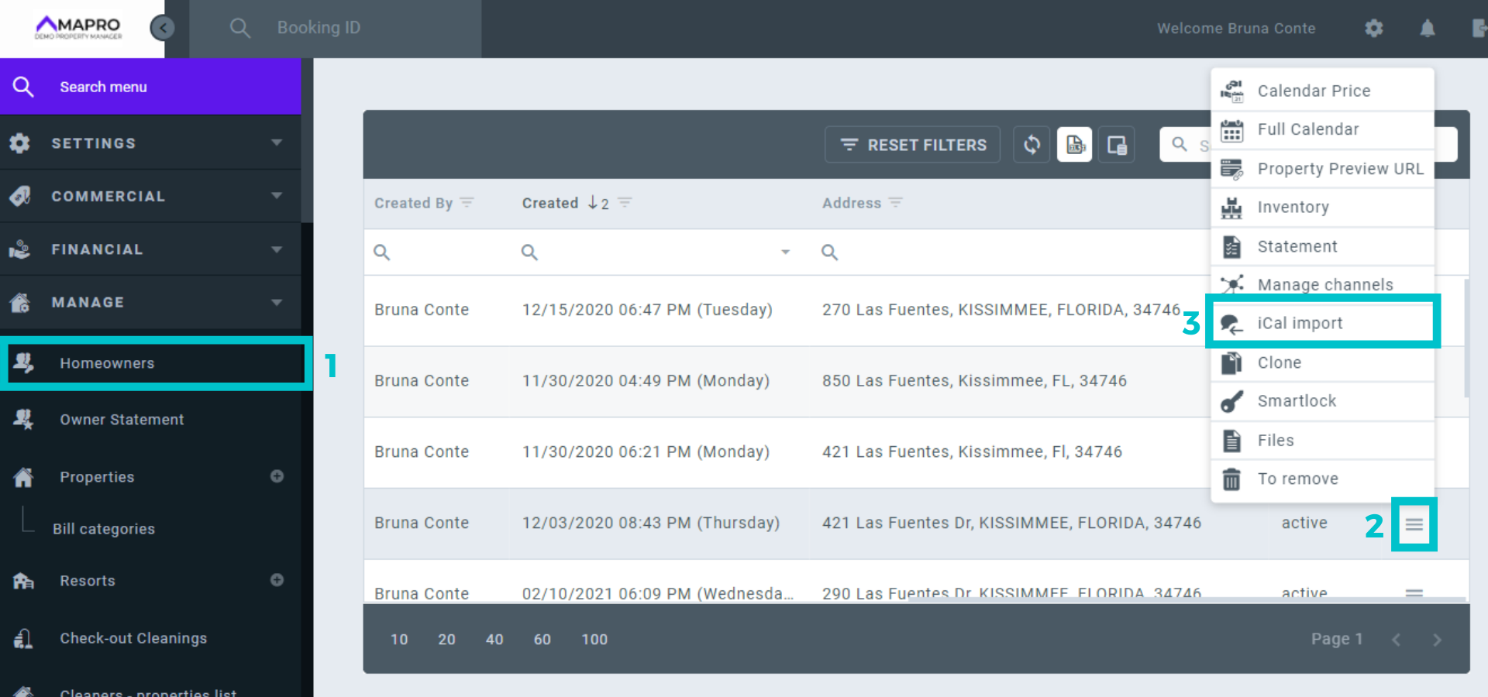This screenshot has width=1488, height=697.
Task: Click the notifications bell icon
Action: click(1427, 29)
